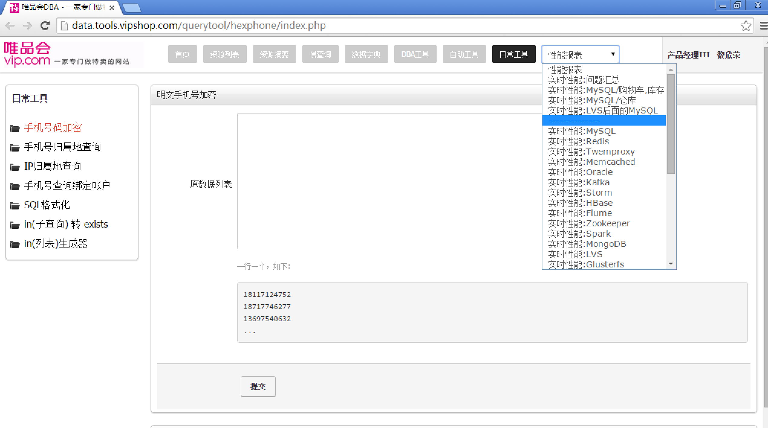Click the folder icon beside in(列表)生成器

pos(15,244)
